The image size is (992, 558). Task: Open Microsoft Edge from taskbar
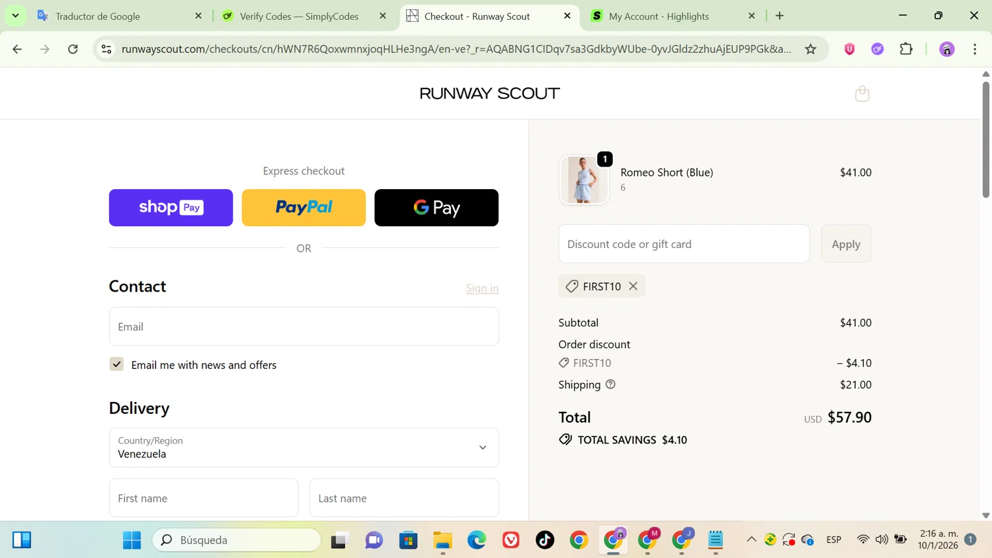(477, 540)
